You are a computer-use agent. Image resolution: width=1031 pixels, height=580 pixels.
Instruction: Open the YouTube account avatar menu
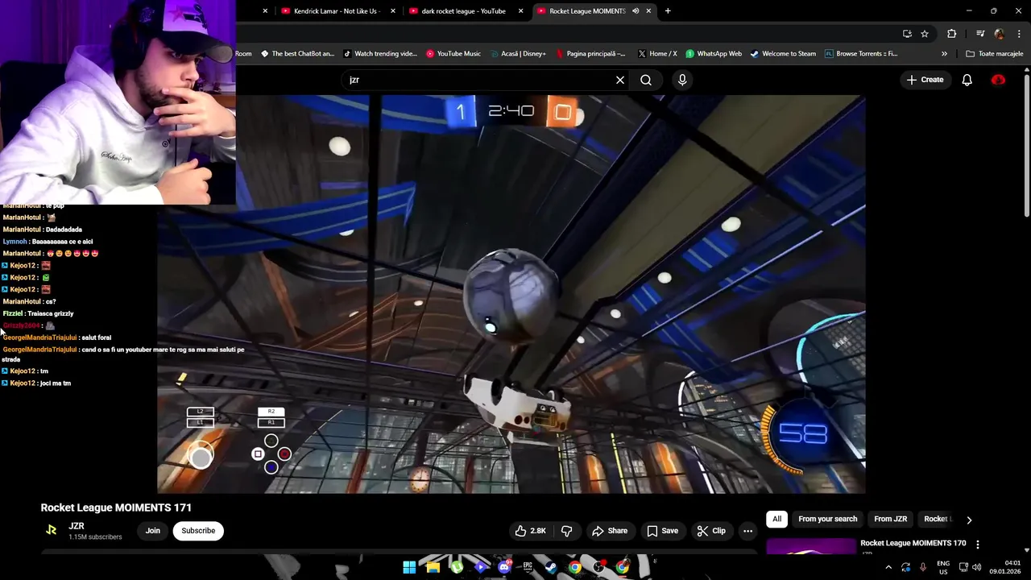coord(998,80)
